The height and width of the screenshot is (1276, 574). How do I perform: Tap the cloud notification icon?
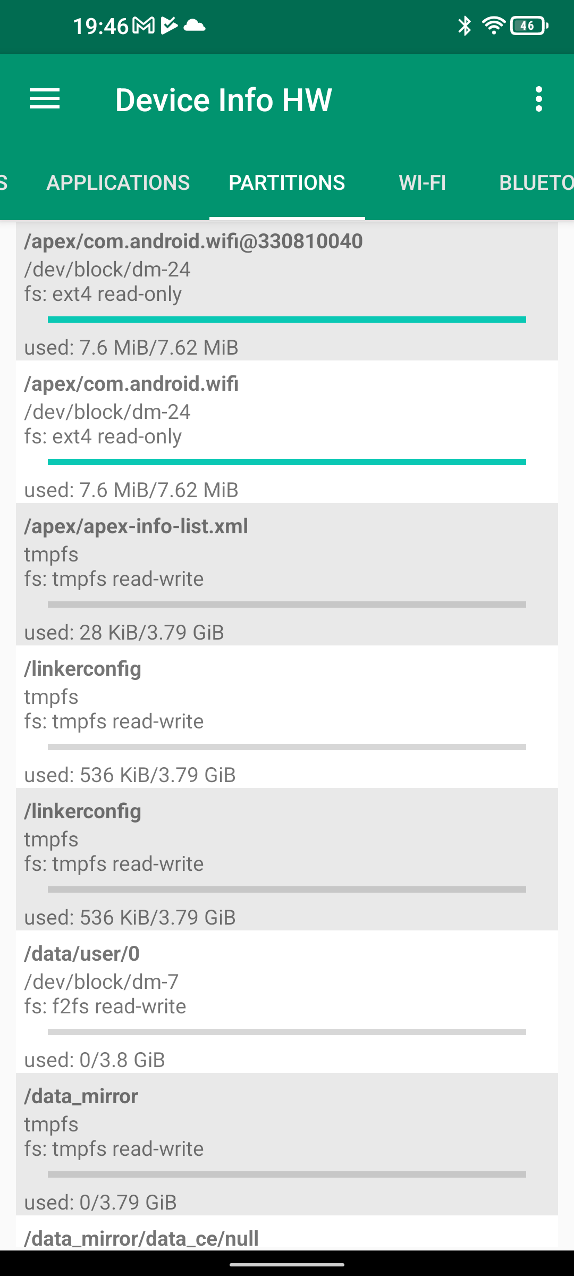click(x=194, y=26)
